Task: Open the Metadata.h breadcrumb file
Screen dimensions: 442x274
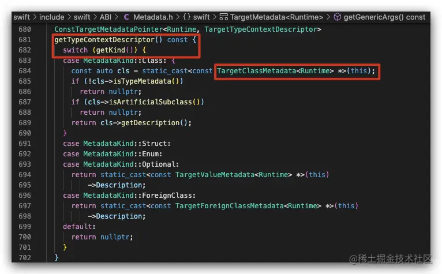Action: pos(153,17)
